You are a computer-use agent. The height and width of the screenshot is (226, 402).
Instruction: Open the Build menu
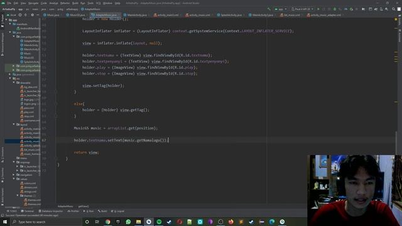coord(75,3)
